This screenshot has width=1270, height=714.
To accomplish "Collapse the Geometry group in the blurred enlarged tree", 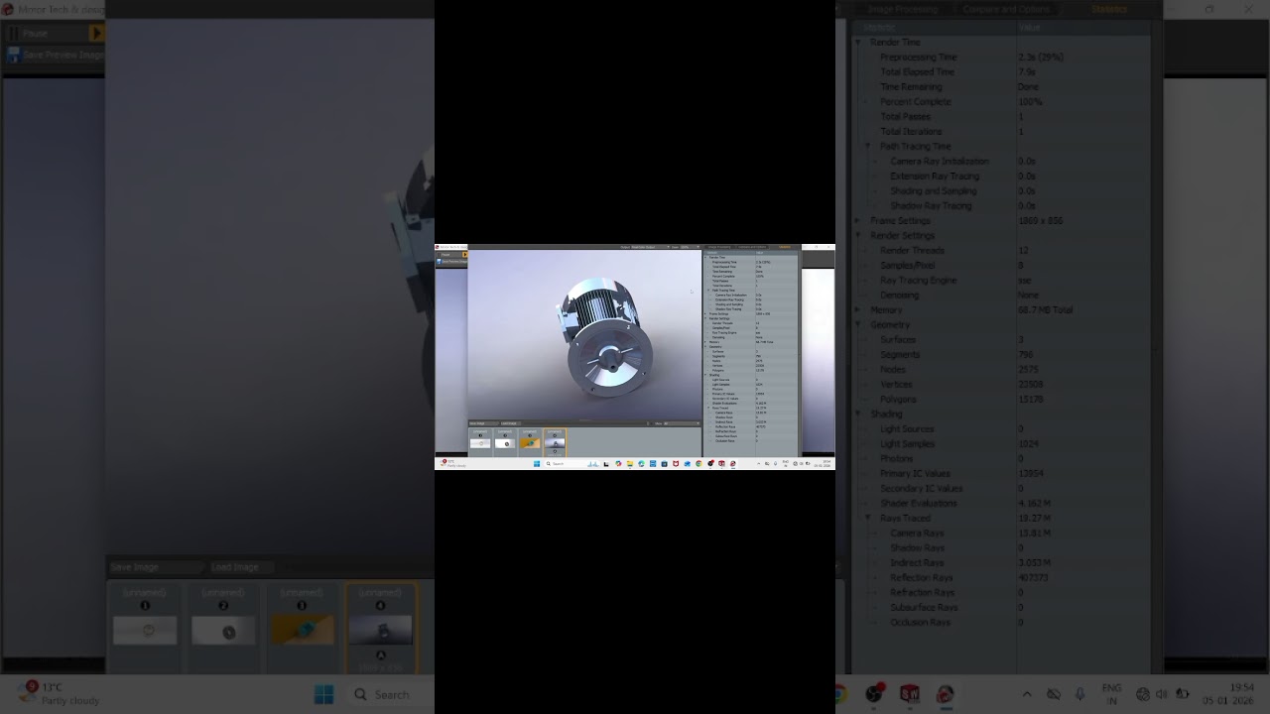I will [x=858, y=325].
